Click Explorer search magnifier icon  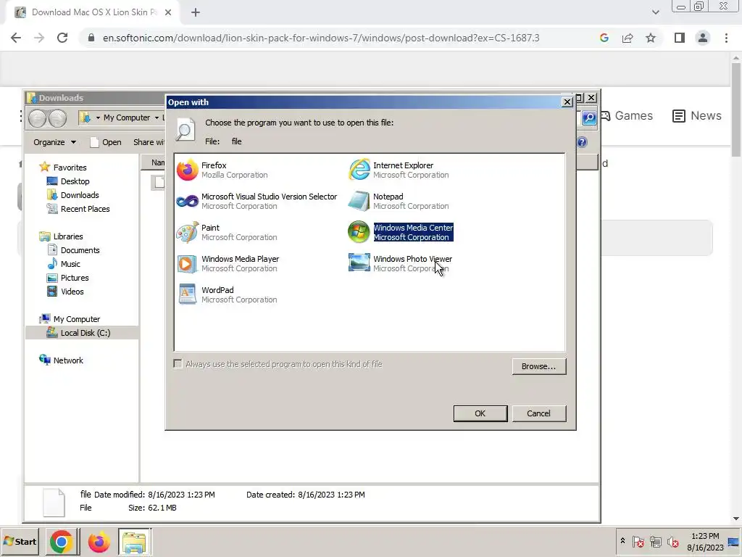click(x=588, y=117)
